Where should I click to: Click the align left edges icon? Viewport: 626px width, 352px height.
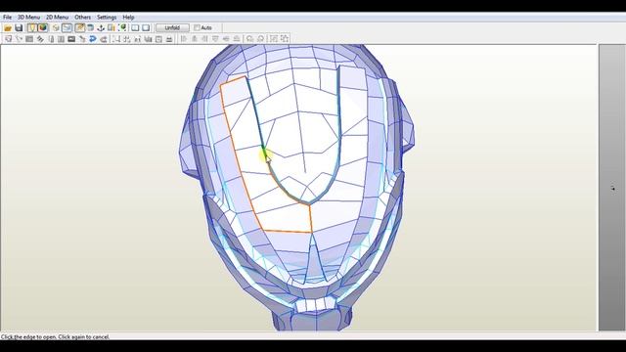(184, 39)
